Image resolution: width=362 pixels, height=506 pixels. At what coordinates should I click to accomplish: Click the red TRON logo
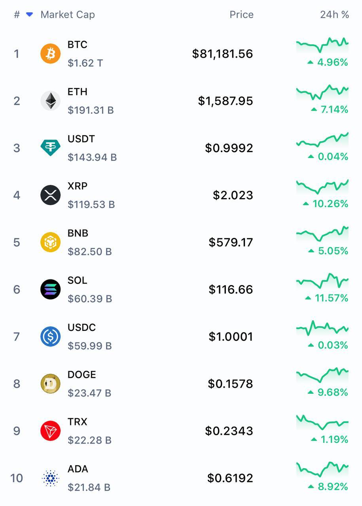tap(50, 430)
